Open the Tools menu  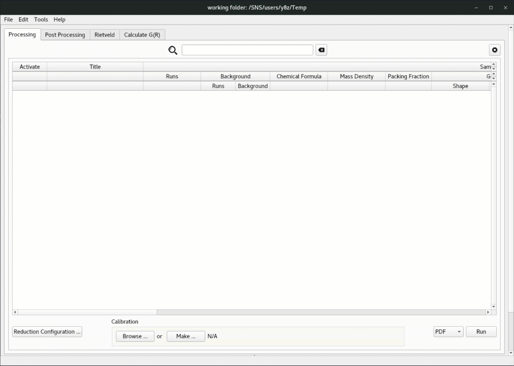(41, 20)
